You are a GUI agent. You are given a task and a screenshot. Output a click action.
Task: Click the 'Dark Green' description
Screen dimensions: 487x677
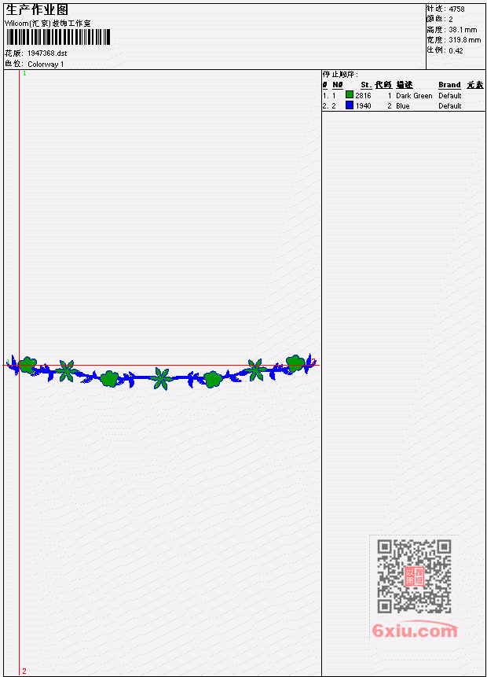coord(414,95)
